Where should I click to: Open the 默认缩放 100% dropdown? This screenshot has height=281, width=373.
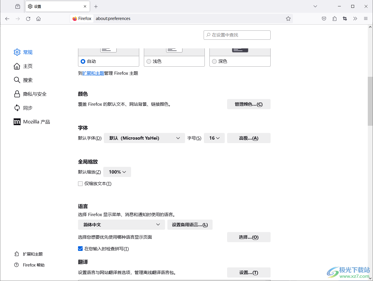click(117, 172)
